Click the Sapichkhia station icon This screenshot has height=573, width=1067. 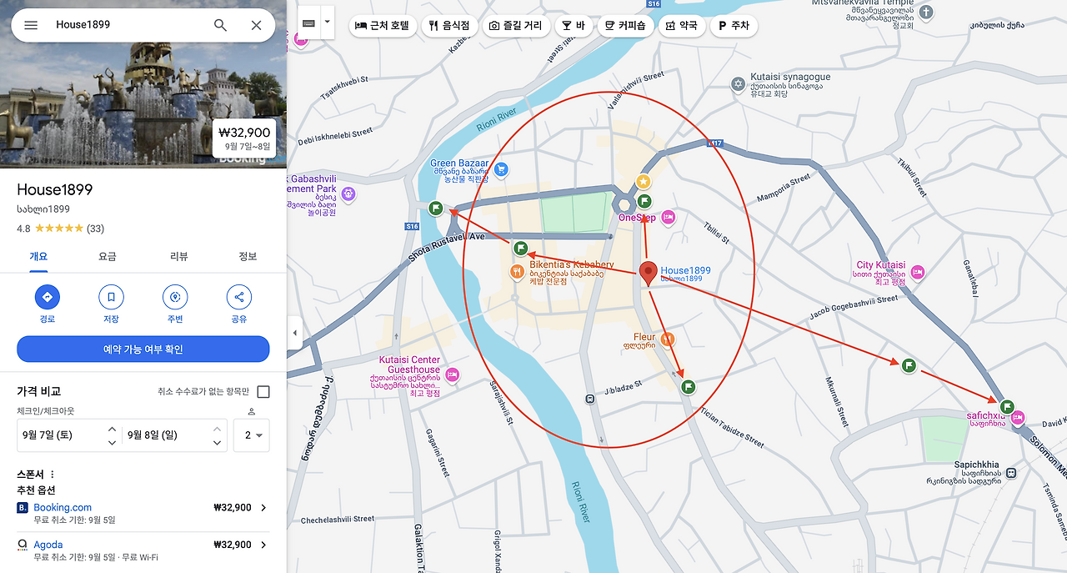[x=1011, y=473]
